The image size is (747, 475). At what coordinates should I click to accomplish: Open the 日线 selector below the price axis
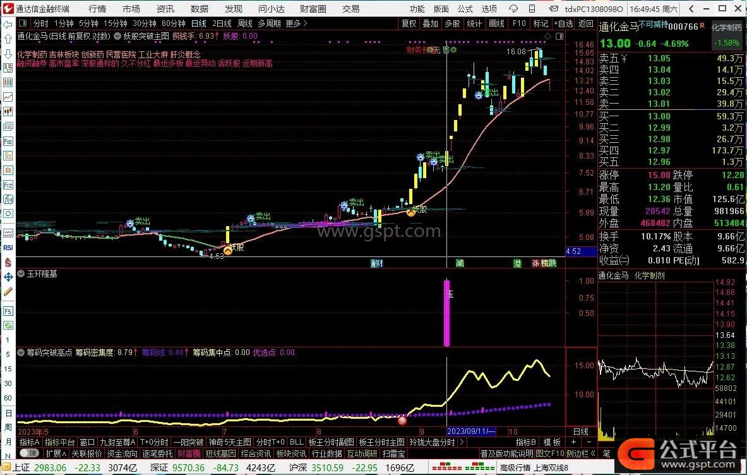581,431
